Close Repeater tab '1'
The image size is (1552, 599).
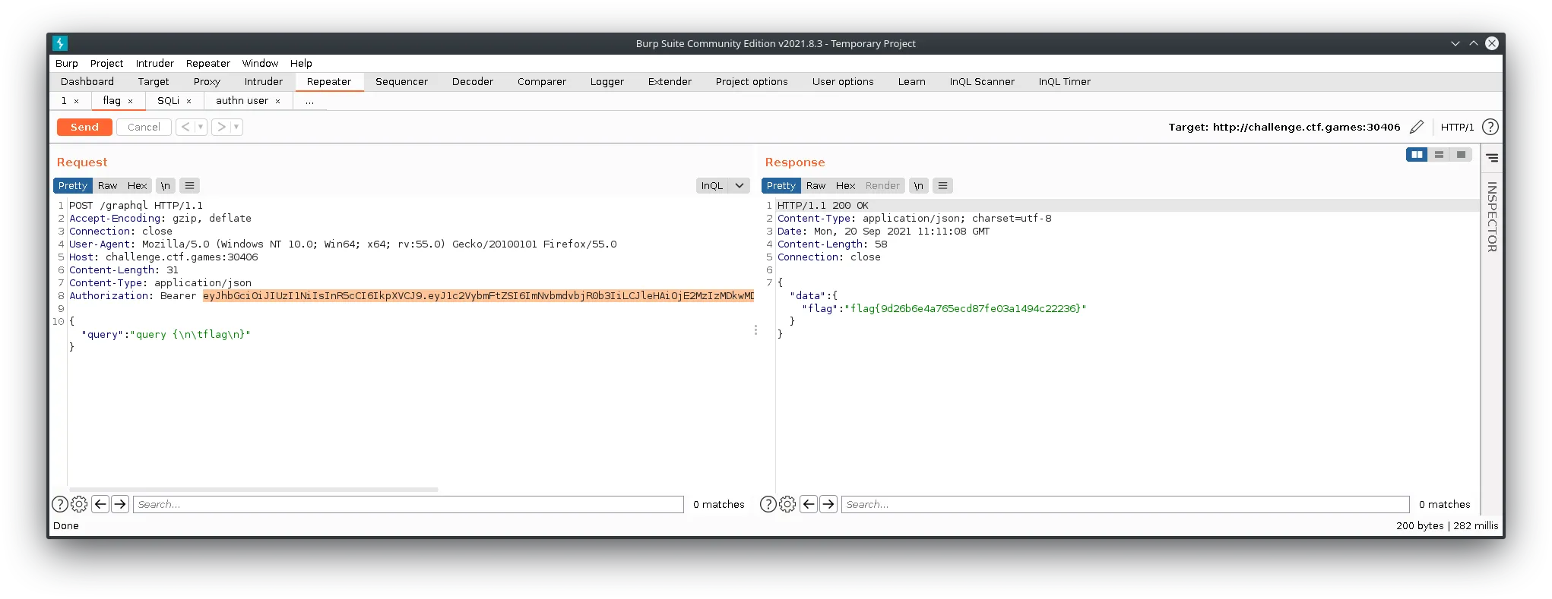point(77,101)
